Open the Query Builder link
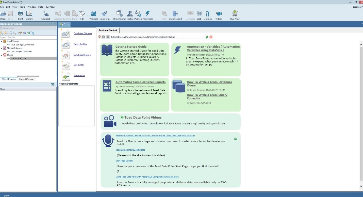 pos(80,44)
